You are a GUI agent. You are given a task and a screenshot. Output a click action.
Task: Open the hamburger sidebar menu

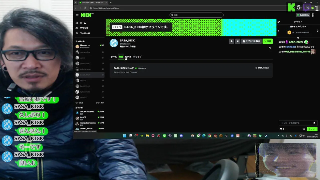77,15
